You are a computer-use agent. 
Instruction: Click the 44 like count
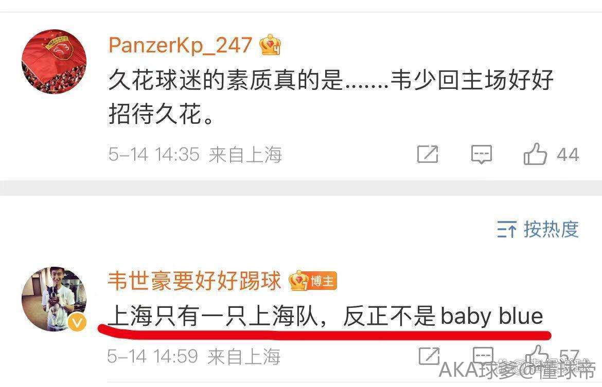568,155
